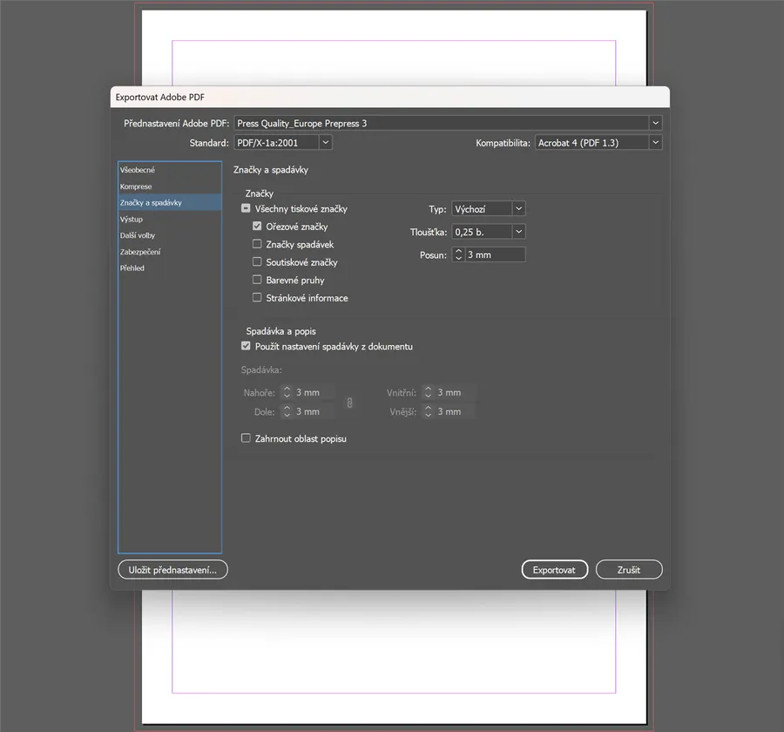This screenshot has height=732, width=784.
Task: Select the Přehled section
Action: click(x=170, y=268)
